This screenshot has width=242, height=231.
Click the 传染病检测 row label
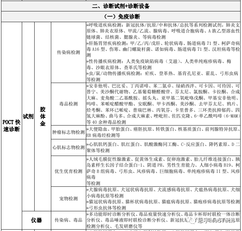68,53
